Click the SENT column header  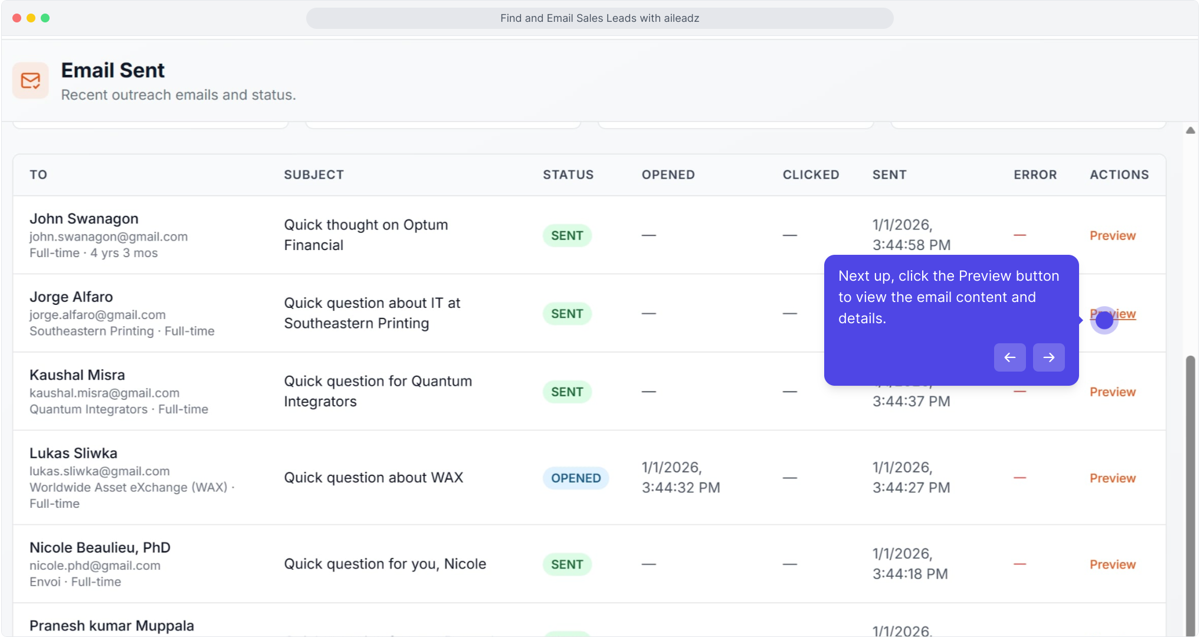tap(888, 175)
